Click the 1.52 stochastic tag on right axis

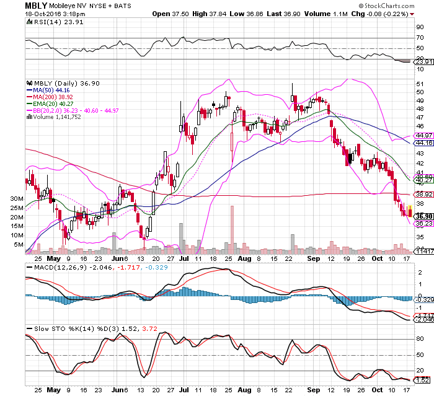[x=422, y=381]
